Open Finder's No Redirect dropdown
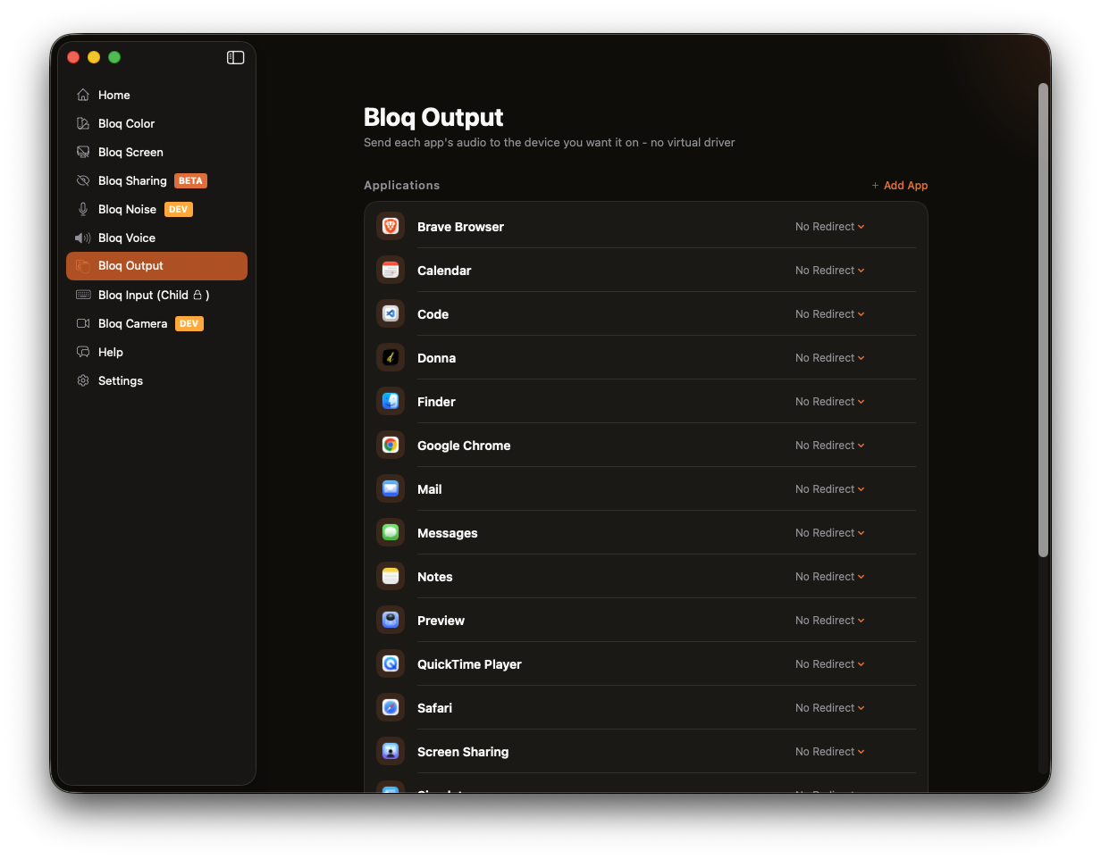This screenshot has height=859, width=1101. coord(830,402)
